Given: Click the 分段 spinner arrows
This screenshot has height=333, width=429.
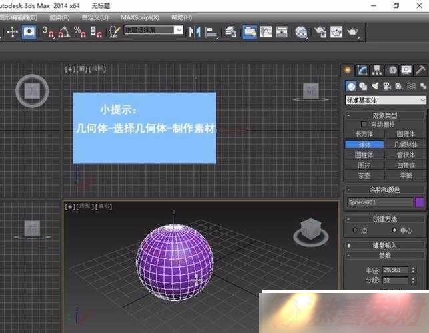Looking at the screenshot, I should [413, 280].
